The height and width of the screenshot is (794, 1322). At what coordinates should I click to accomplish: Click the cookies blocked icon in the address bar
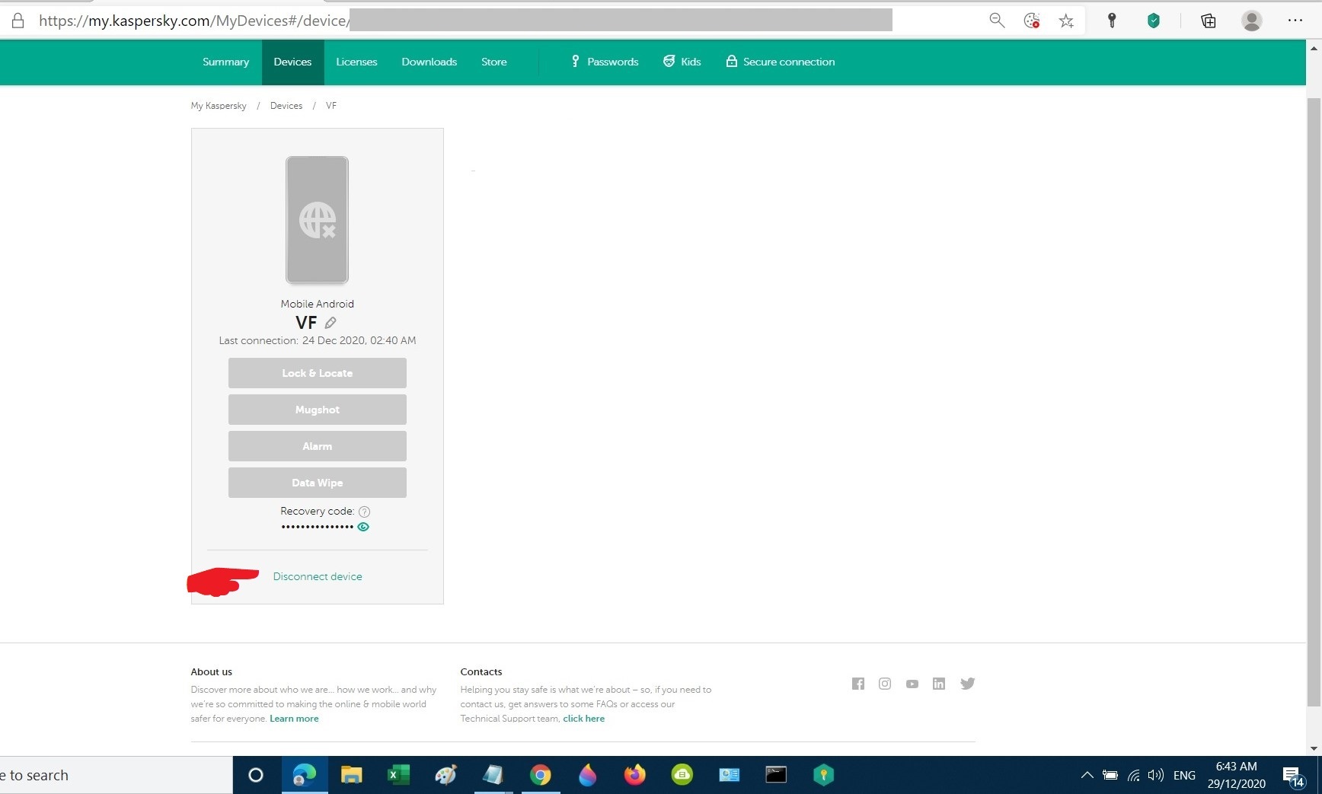1032,21
